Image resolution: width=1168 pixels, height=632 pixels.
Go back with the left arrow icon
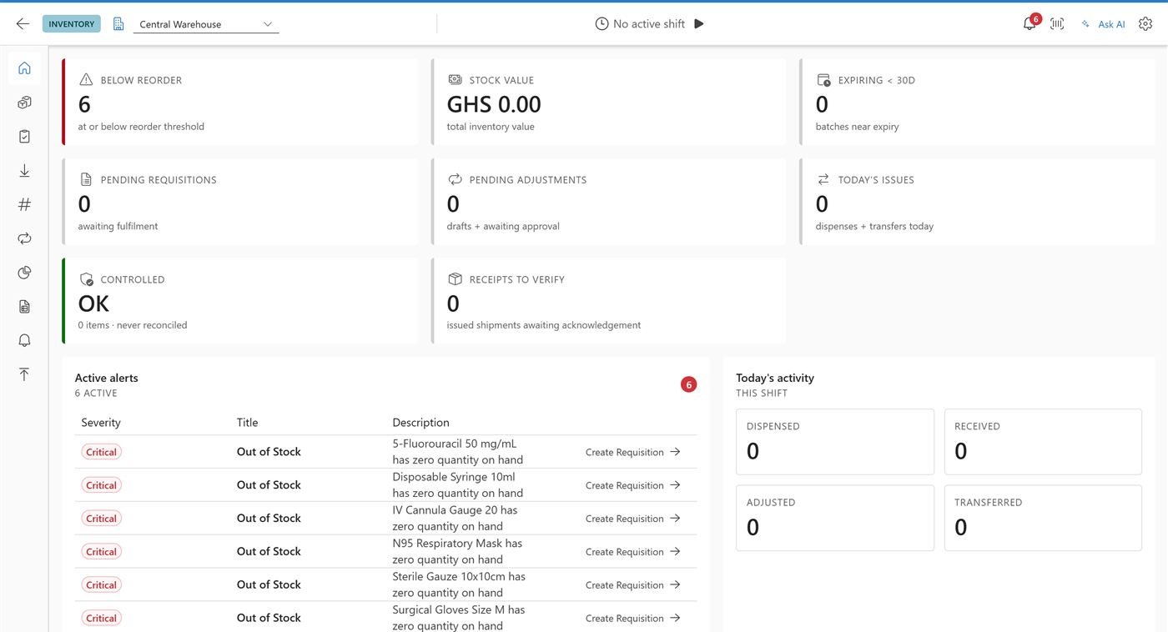(x=23, y=24)
